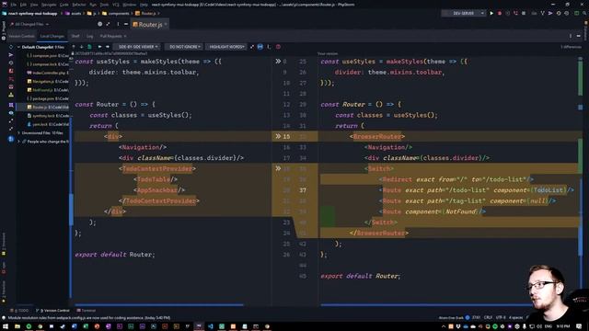The width and height of the screenshot is (589, 331).
Task: Select Navigation.js in changelist
Action: coord(48,82)
